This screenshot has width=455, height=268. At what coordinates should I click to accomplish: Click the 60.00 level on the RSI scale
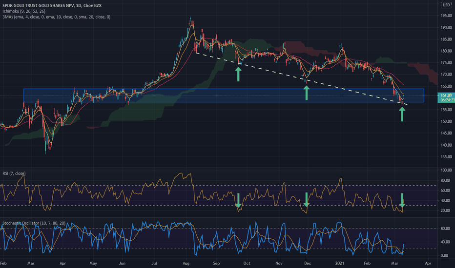pyautogui.click(x=446, y=191)
